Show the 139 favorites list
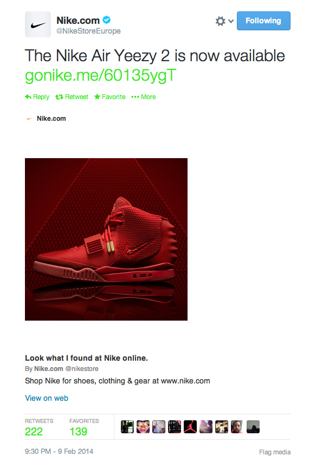Screen dimensions: 316x469 pos(79,431)
